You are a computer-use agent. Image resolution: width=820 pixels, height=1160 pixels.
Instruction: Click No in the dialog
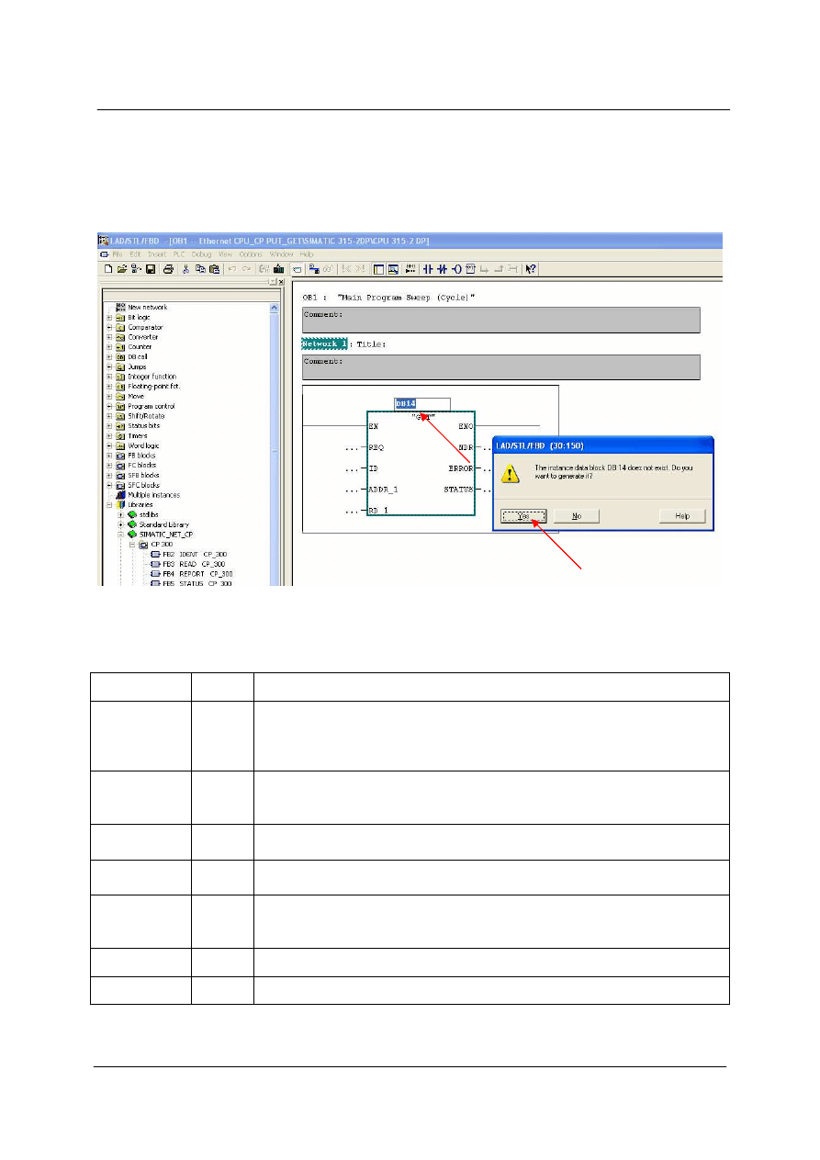577,516
